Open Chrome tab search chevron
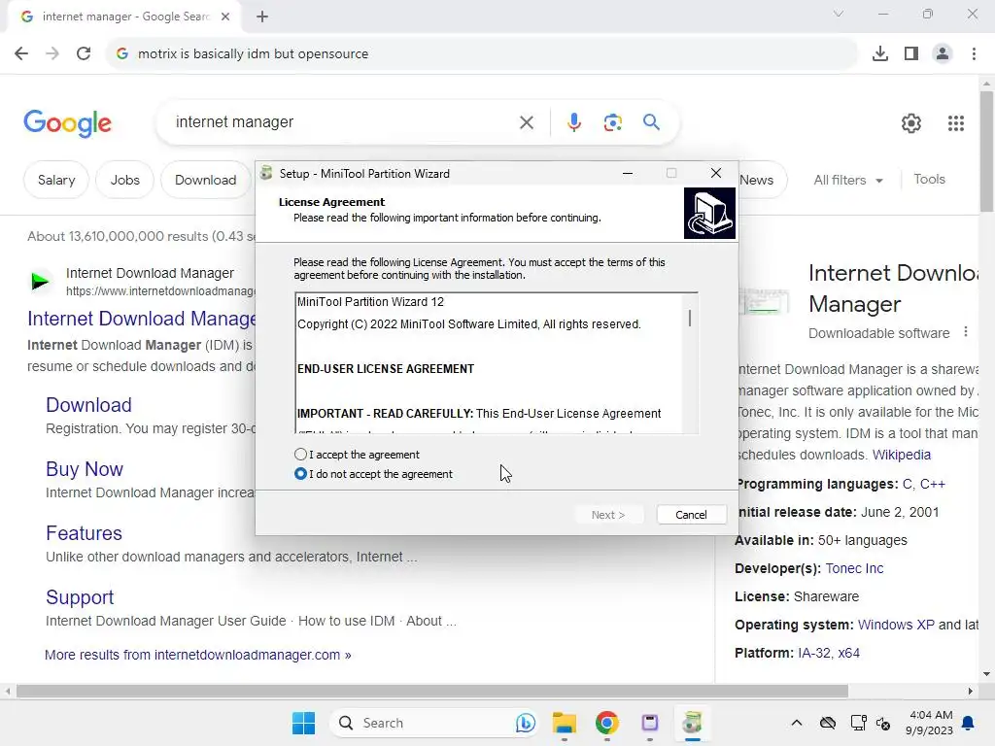This screenshot has width=995, height=746. (x=839, y=14)
